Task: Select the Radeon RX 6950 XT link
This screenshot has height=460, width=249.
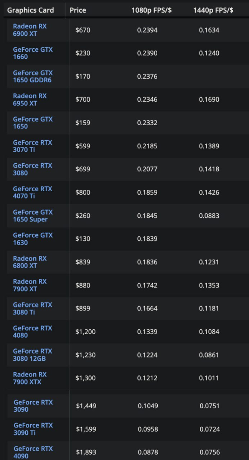Action: coord(30,99)
